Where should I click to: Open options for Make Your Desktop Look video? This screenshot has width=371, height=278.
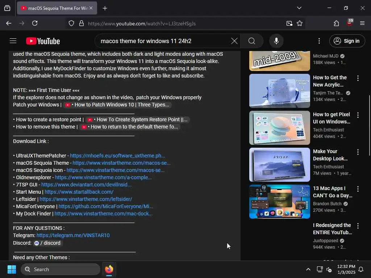pos(358,152)
